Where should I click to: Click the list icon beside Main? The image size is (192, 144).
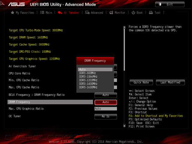(x=42, y=13)
